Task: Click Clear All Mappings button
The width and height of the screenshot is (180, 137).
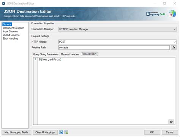Action: point(45,132)
